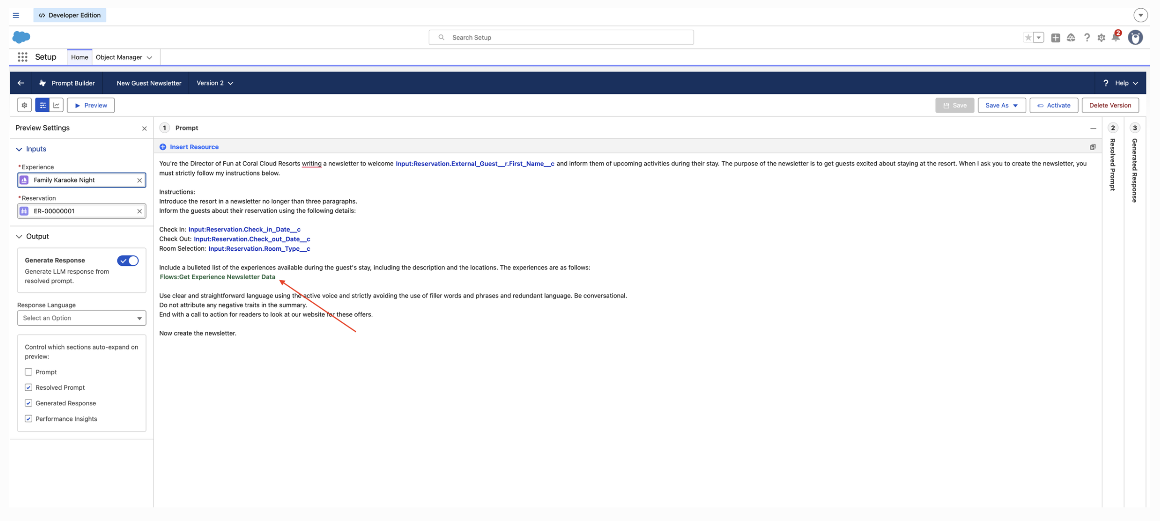Collapse the Output section
Viewport: 1160px width, 521px height.
(x=19, y=237)
